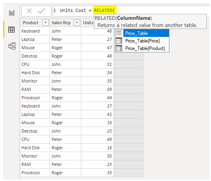Image resolution: width=211 pixels, height=181 pixels.
Task: Cancel the formula with X icon
Action: click(29, 11)
